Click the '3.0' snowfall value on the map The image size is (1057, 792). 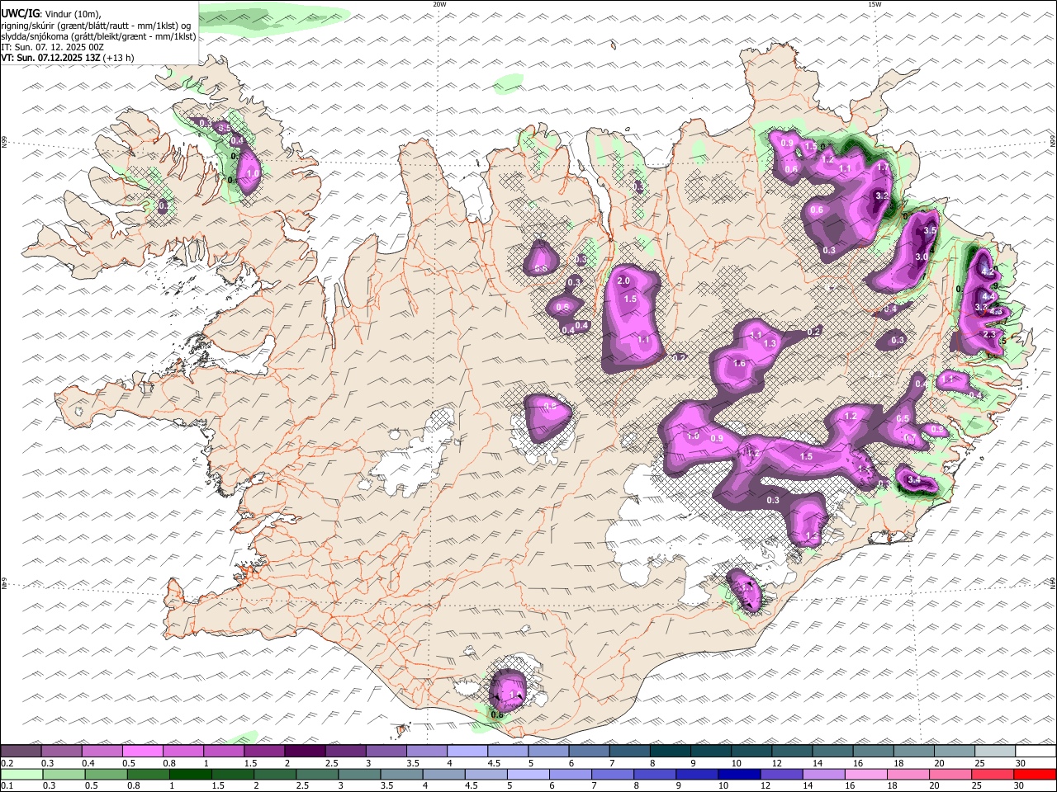pyautogui.click(x=922, y=257)
